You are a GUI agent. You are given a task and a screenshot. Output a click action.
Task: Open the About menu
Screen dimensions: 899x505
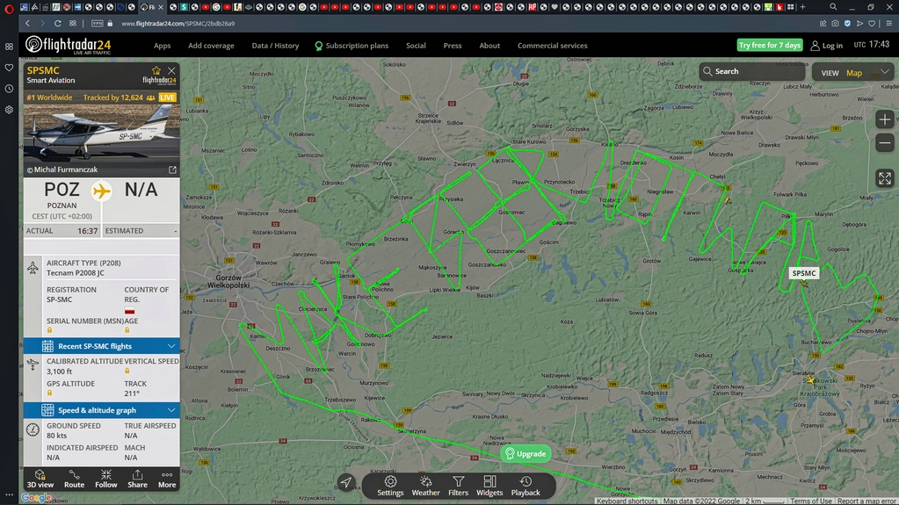point(489,46)
